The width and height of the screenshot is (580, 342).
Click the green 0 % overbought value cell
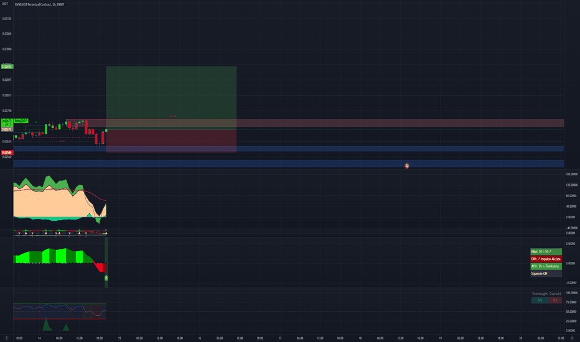click(x=540, y=300)
